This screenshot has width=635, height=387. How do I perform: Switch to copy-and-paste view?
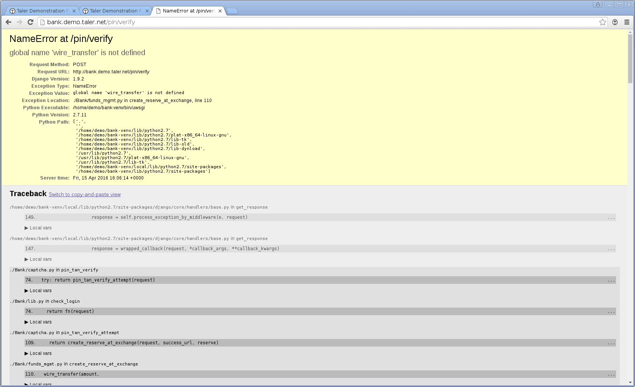tap(85, 195)
